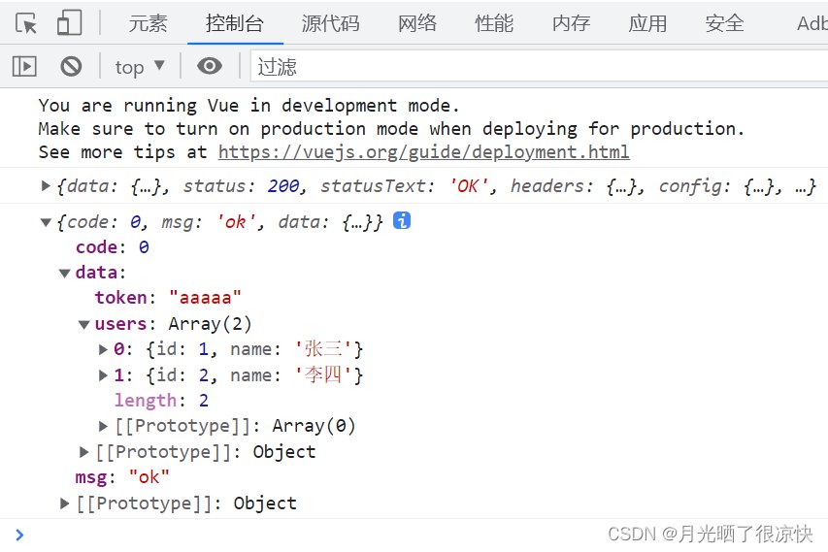Switch to the 元素 tab

149,23
